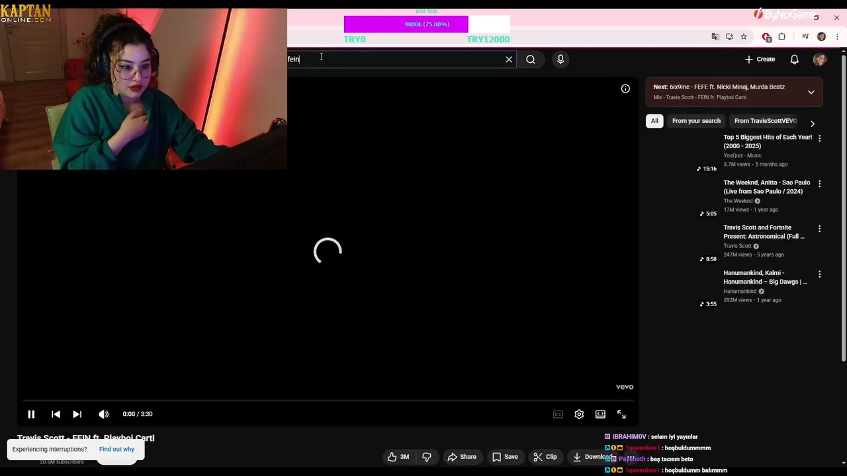Click the browser translate page icon
847x476 pixels.
[715, 36]
